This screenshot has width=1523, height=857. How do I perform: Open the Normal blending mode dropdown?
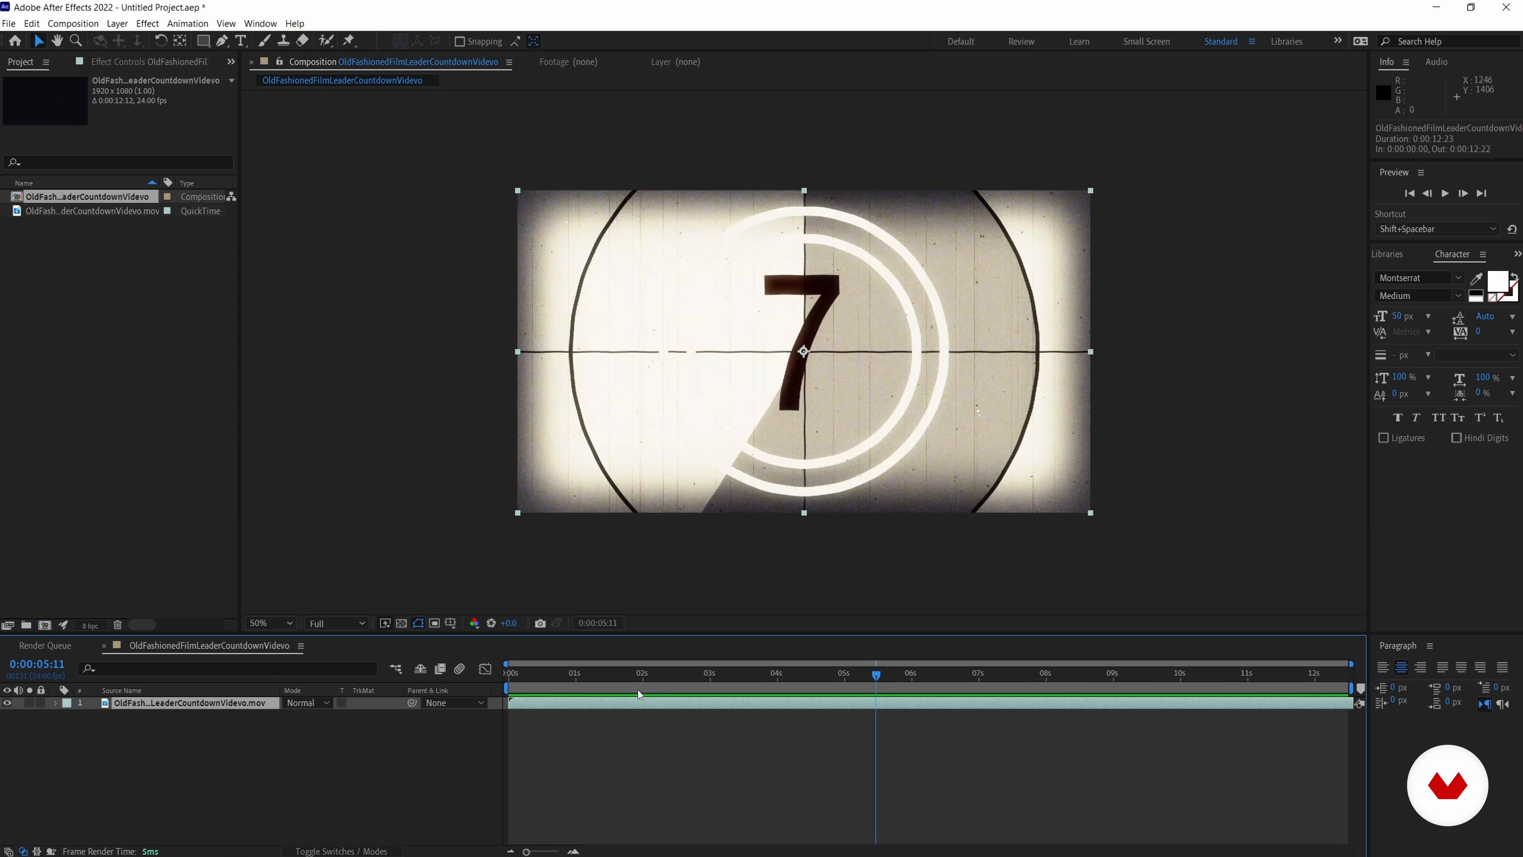pos(307,703)
